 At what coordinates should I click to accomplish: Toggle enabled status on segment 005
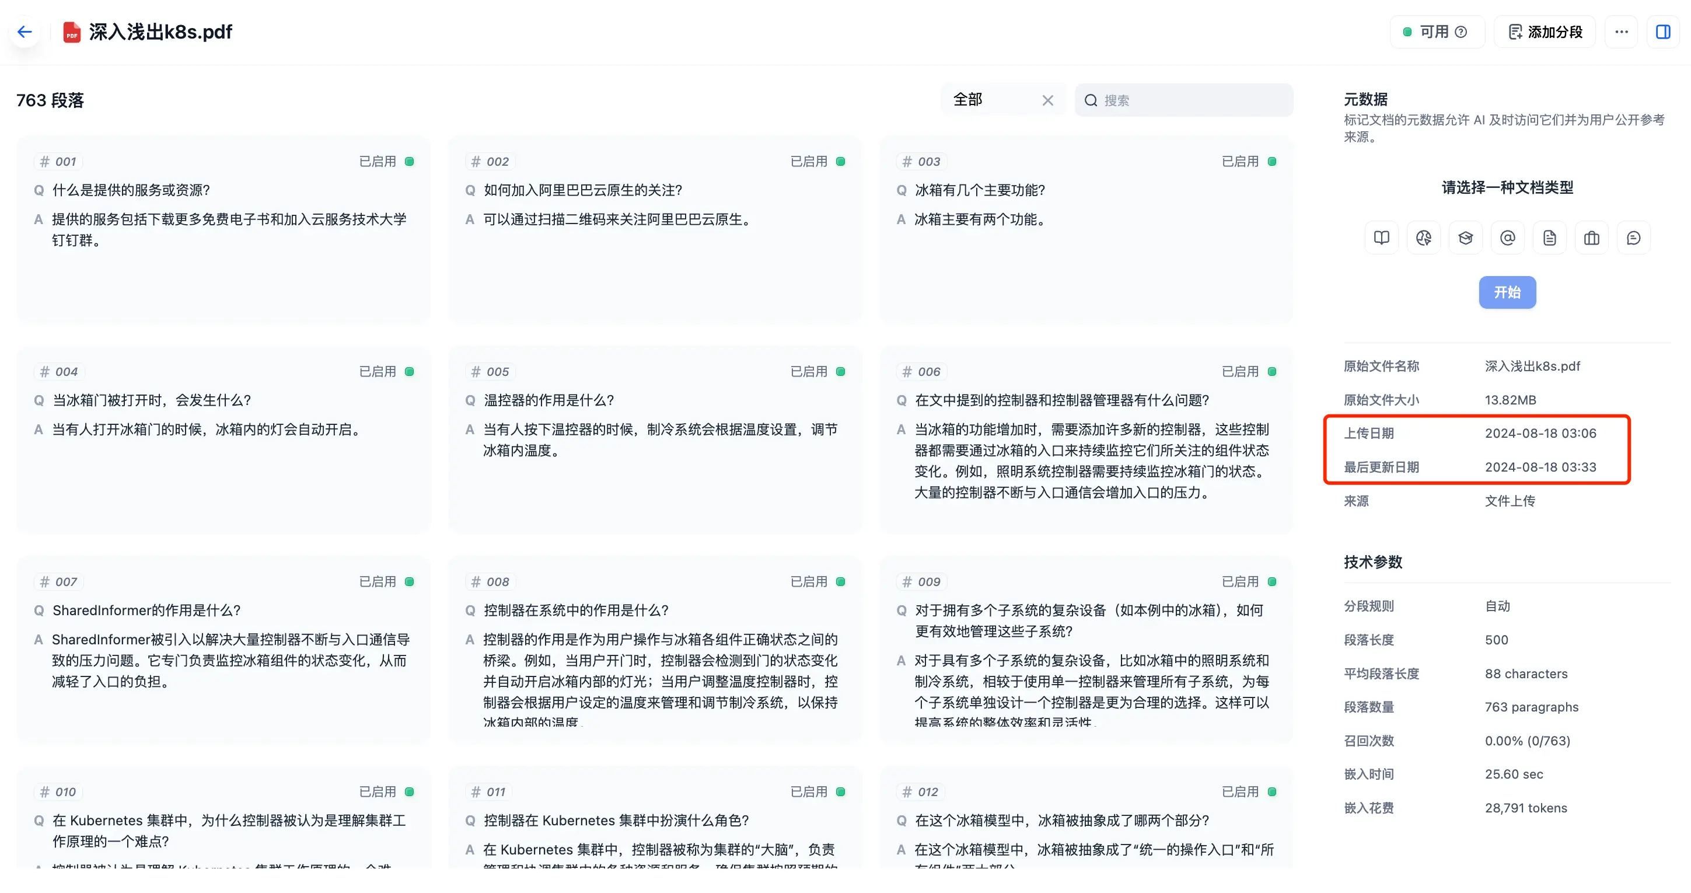point(840,372)
